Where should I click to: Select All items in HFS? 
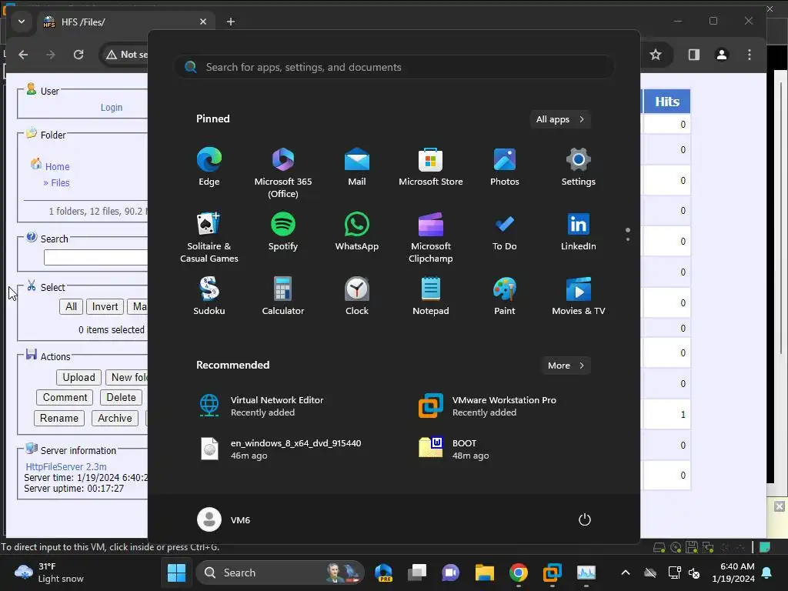(x=72, y=306)
